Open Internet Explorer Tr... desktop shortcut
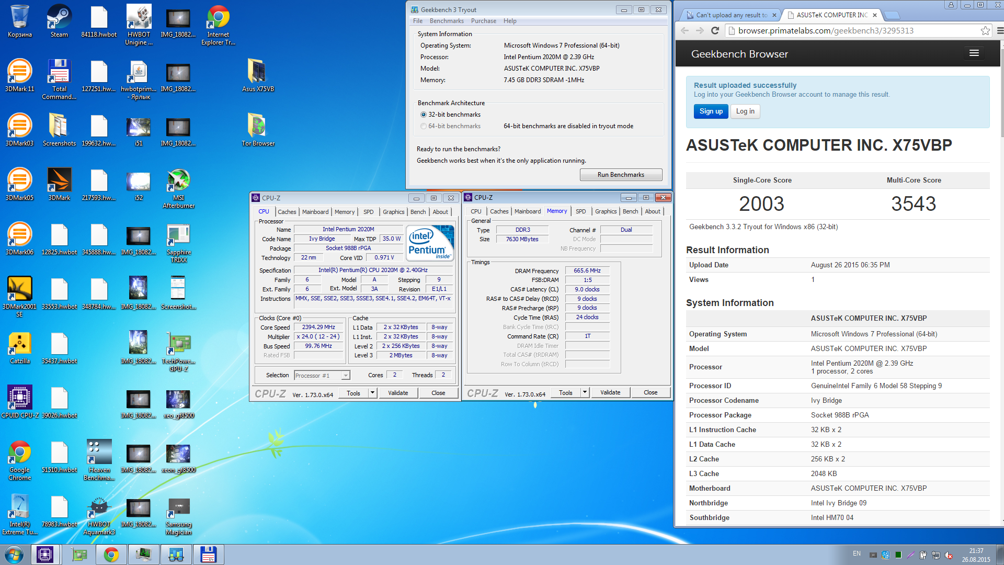The height and width of the screenshot is (565, 1004). click(218, 25)
